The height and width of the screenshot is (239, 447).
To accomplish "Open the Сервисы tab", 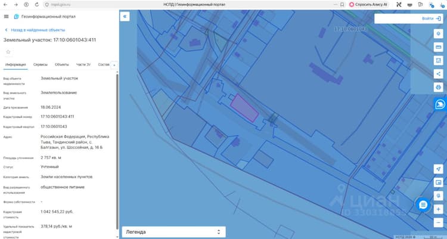I will tap(41, 65).
